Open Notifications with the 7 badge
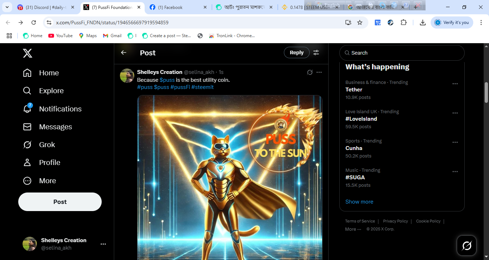The height and width of the screenshot is (260, 489). [52, 109]
